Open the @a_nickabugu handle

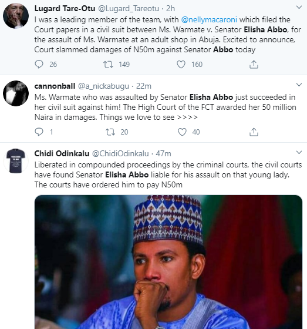click(103, 86)
